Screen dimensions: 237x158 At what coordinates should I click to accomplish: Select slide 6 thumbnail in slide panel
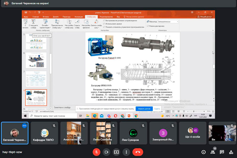point(36,60)
